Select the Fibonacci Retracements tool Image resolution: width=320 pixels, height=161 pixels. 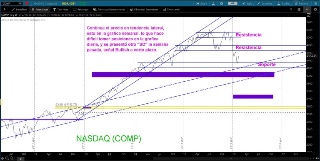click(109, 10)
